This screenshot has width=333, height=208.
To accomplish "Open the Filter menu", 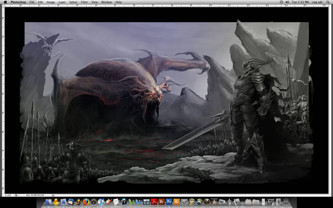I will coord(84,2).
